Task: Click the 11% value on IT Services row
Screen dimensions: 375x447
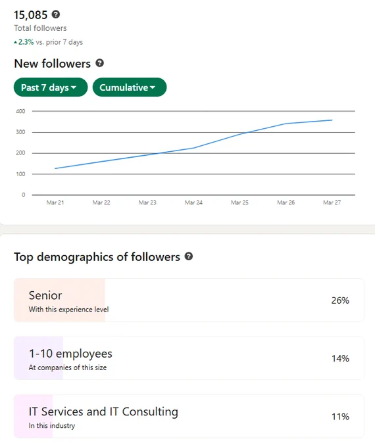Action: [340, 417]
